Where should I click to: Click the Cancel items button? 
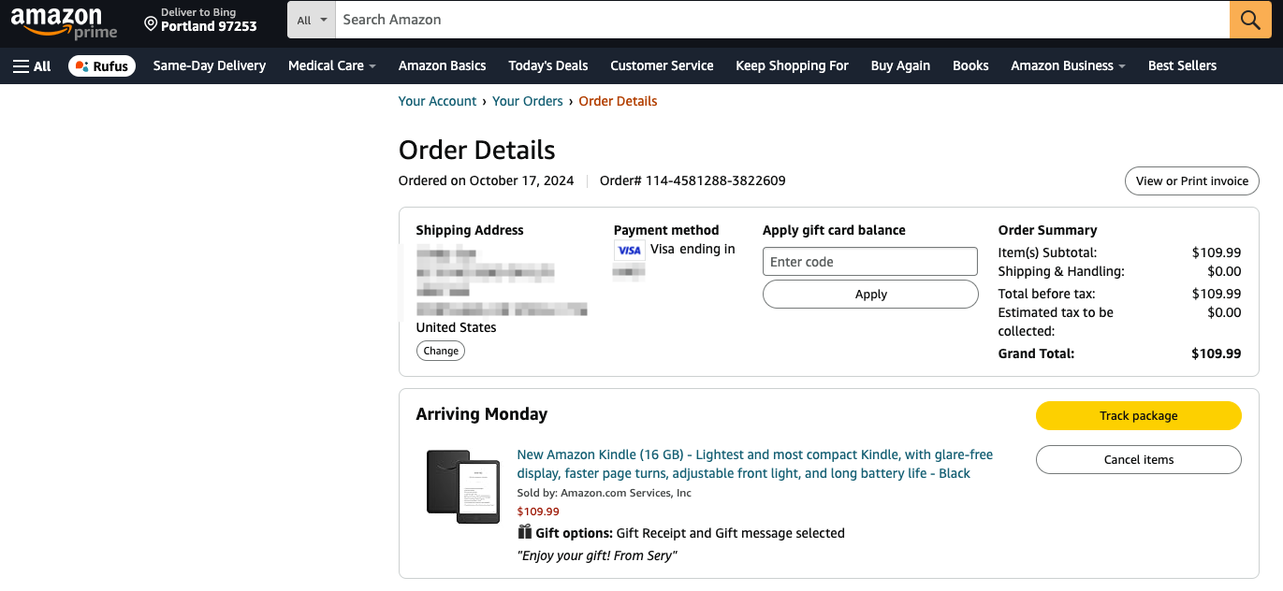[x=1138, y=460]
